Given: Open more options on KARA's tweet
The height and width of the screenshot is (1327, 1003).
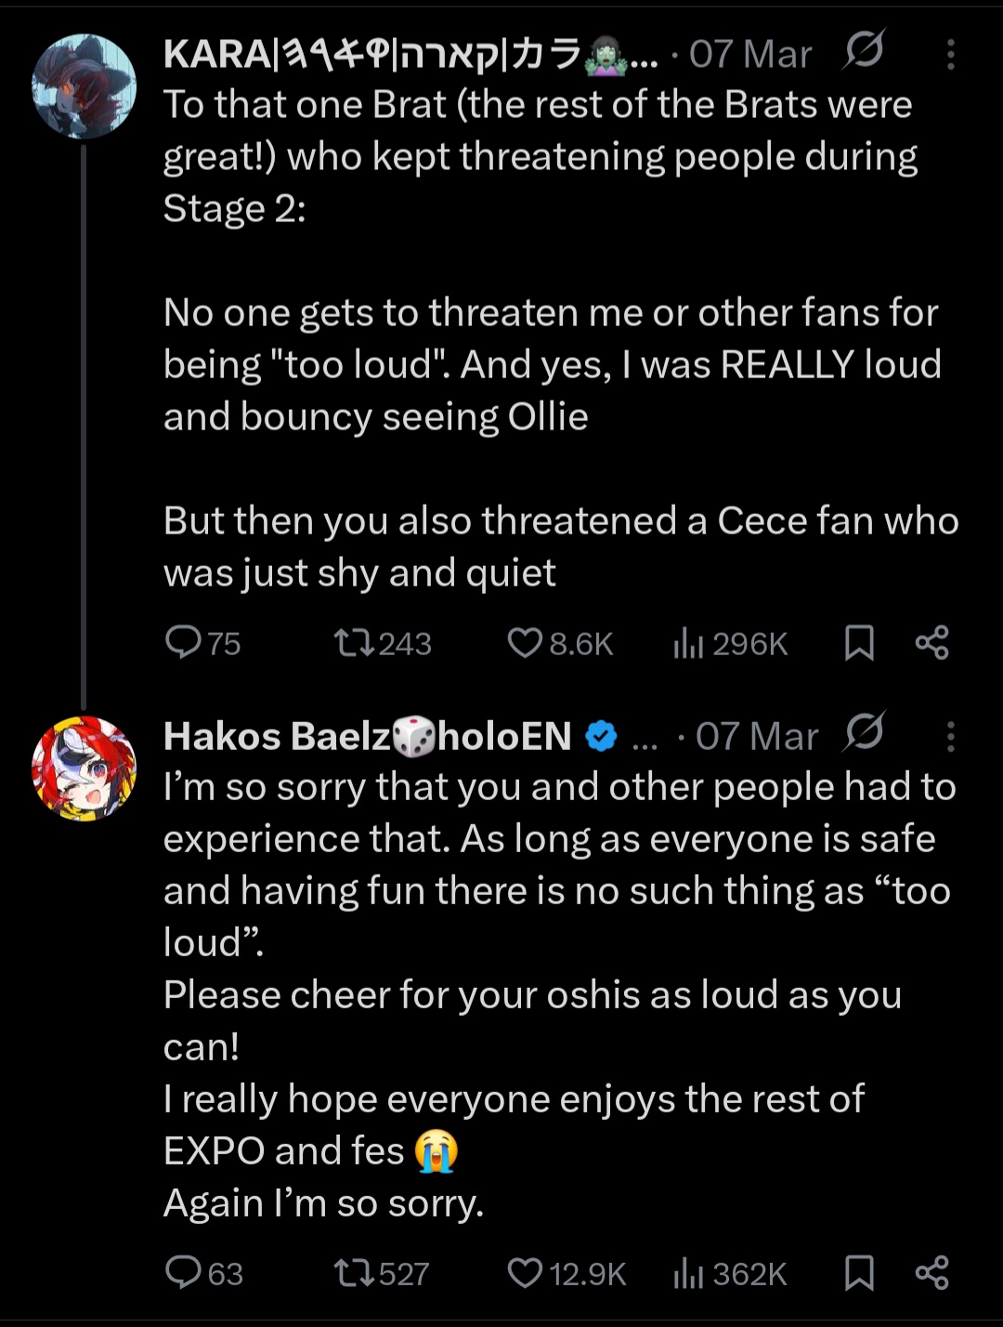Looking at the screenshot, I should pos(950,55).
